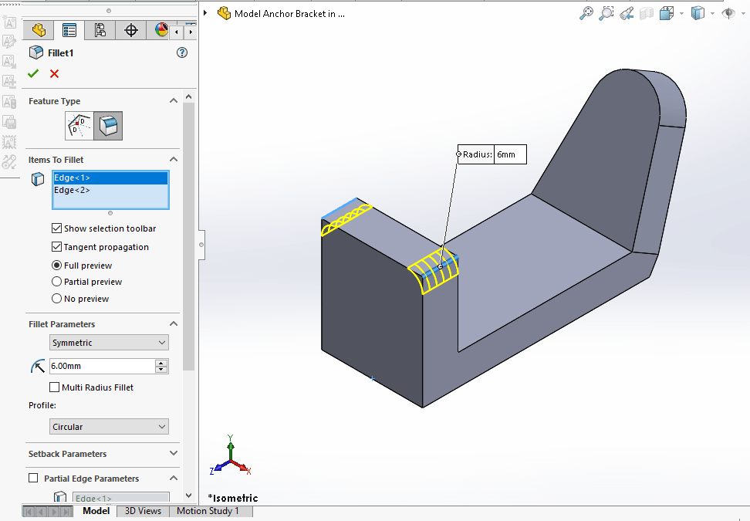This screenshot has height=521, width=750.
Task: Collapse the Items To Fillet section
Action: (x=174, y=159)
